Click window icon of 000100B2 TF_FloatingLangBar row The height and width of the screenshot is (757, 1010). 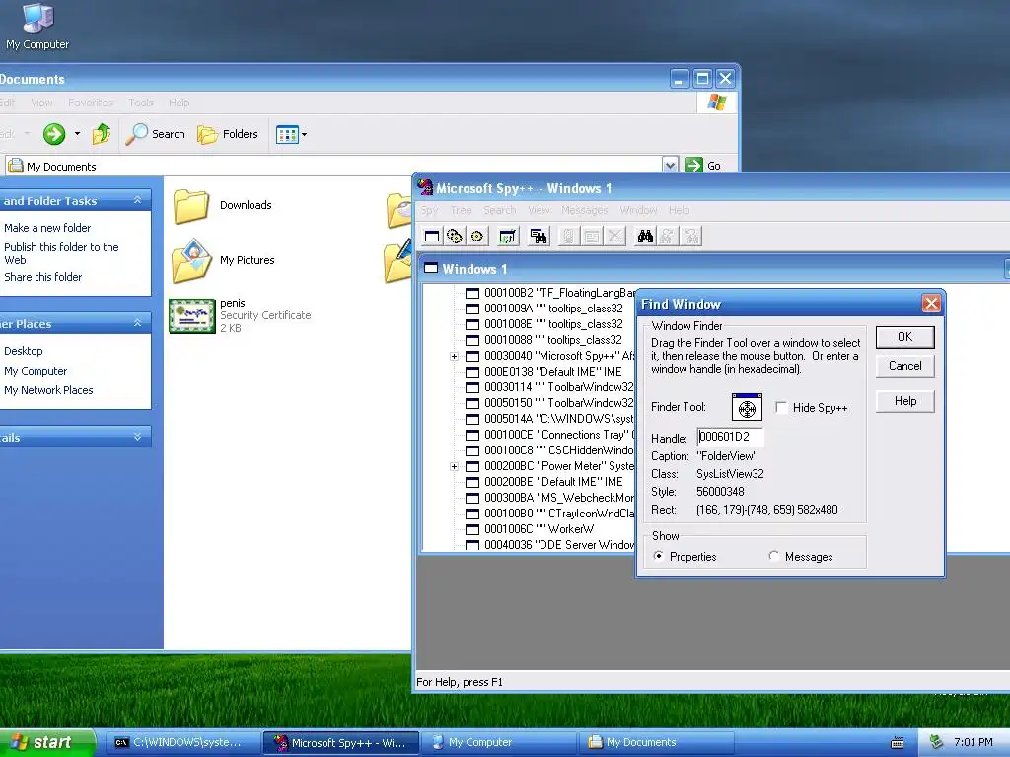point(472,293)
